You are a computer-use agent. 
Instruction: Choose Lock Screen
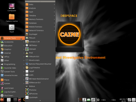(x=12, y=88)
